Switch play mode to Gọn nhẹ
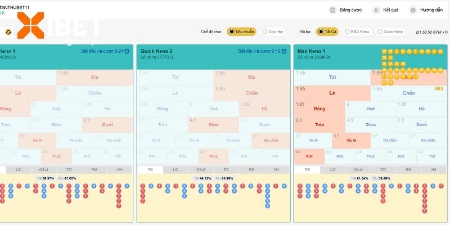The height and width of the screenshot is (225, 450). coord(272,32)
